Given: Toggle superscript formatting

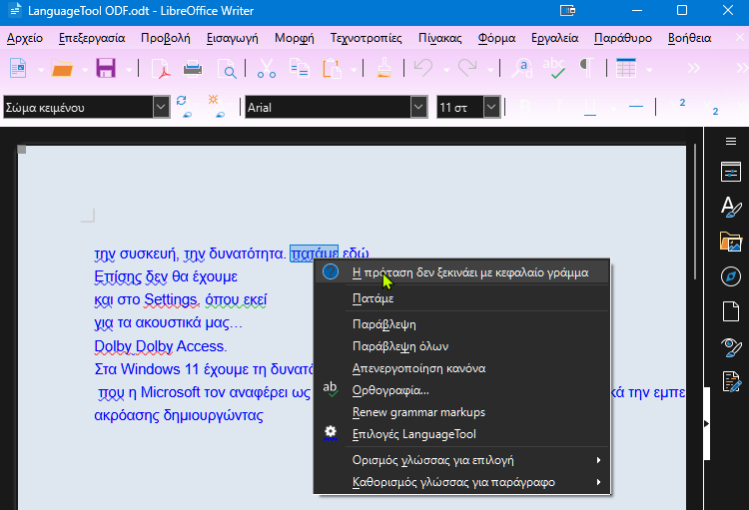Looking at the screenshot, I should 678,106.
